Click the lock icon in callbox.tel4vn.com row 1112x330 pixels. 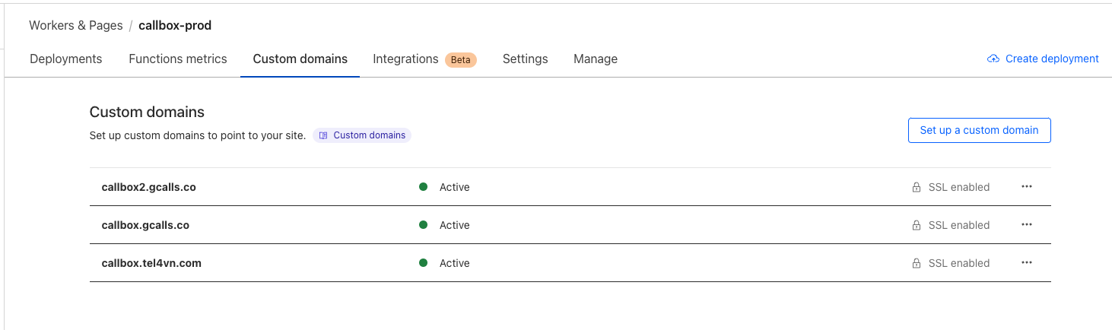pos(917,263)
